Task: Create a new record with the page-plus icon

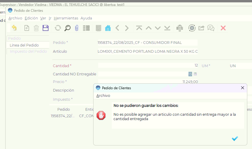Action: (x=27, y=28)
